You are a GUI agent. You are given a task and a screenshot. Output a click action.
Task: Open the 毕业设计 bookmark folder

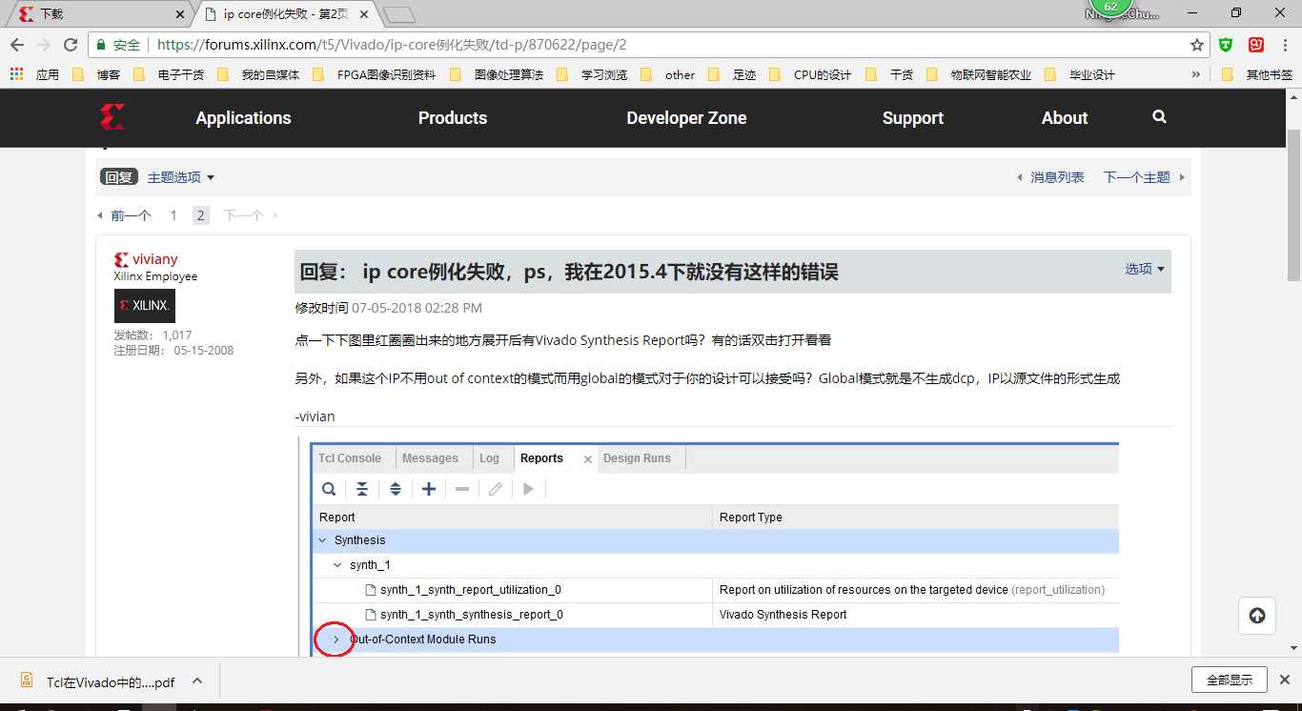pos(1080,74)
